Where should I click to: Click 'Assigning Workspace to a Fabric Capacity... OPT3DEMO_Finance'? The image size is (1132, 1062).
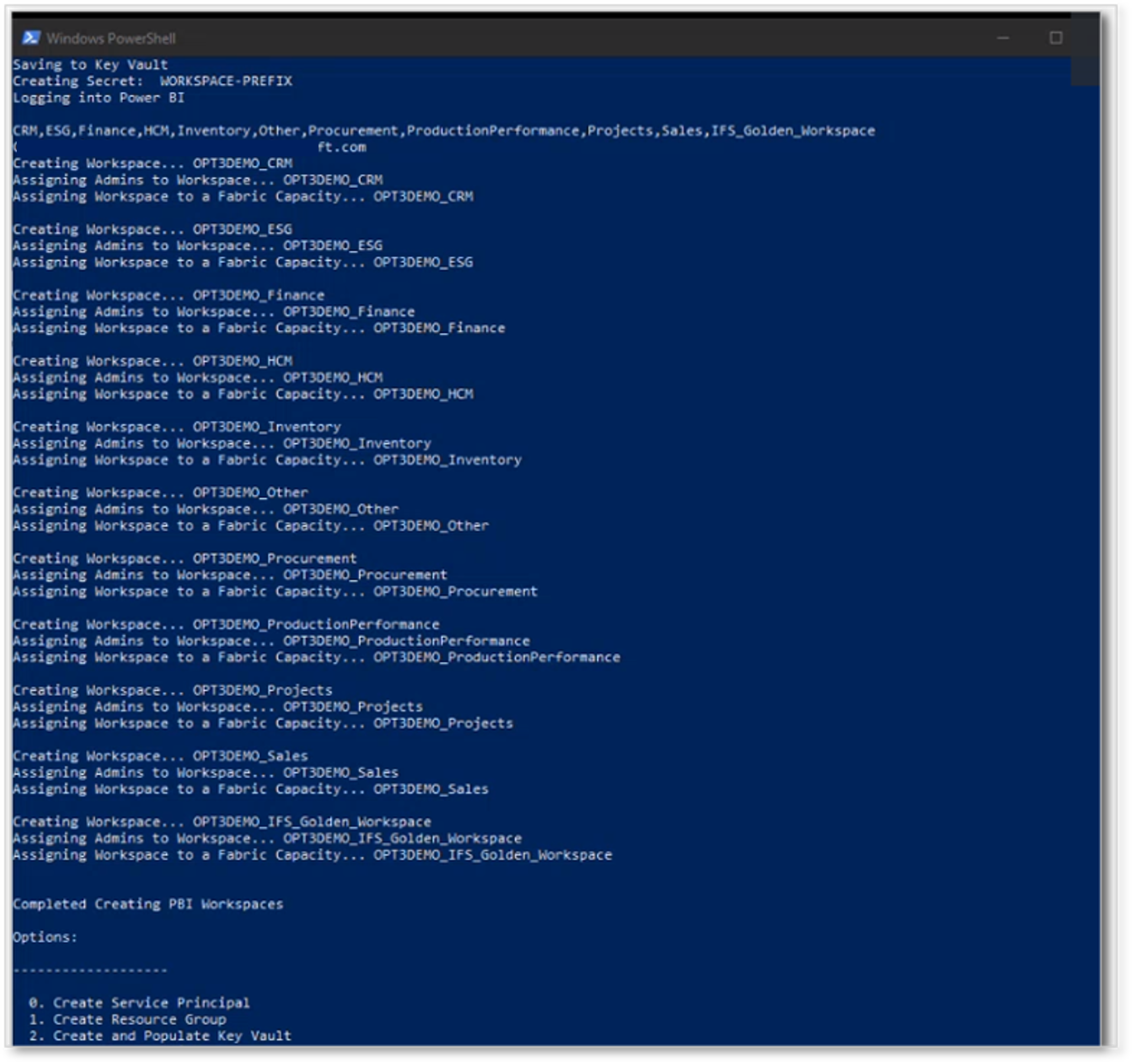pos(259,329)
